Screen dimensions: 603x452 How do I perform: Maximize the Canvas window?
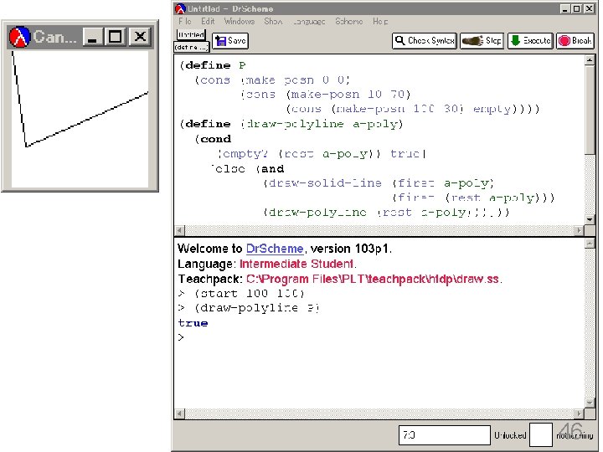pyautogui.click(x=116, y=38)
